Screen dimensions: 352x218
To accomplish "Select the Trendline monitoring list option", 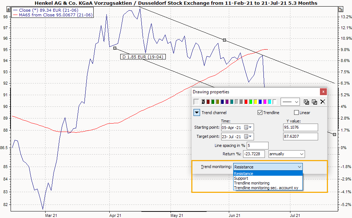I will click(x=252, y=183).
